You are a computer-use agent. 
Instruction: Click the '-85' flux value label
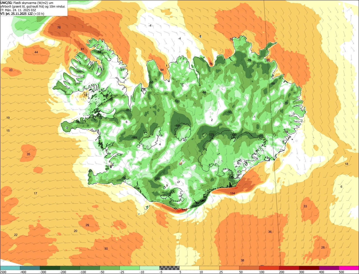coord(128,110)
